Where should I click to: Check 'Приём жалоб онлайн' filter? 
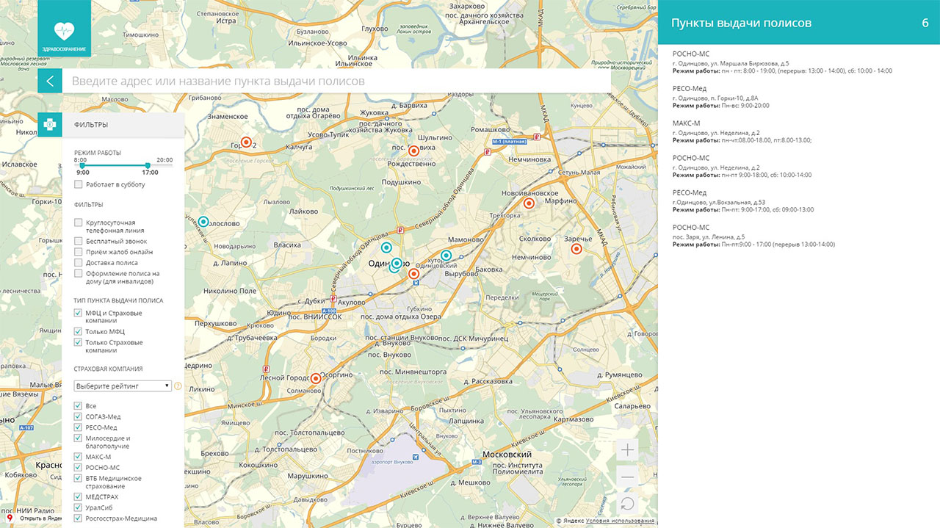(79, 252)
